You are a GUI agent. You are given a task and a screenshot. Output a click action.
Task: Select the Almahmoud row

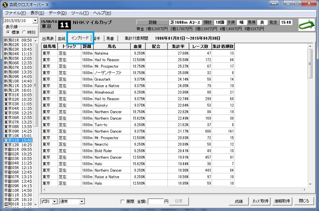(138, 92)
